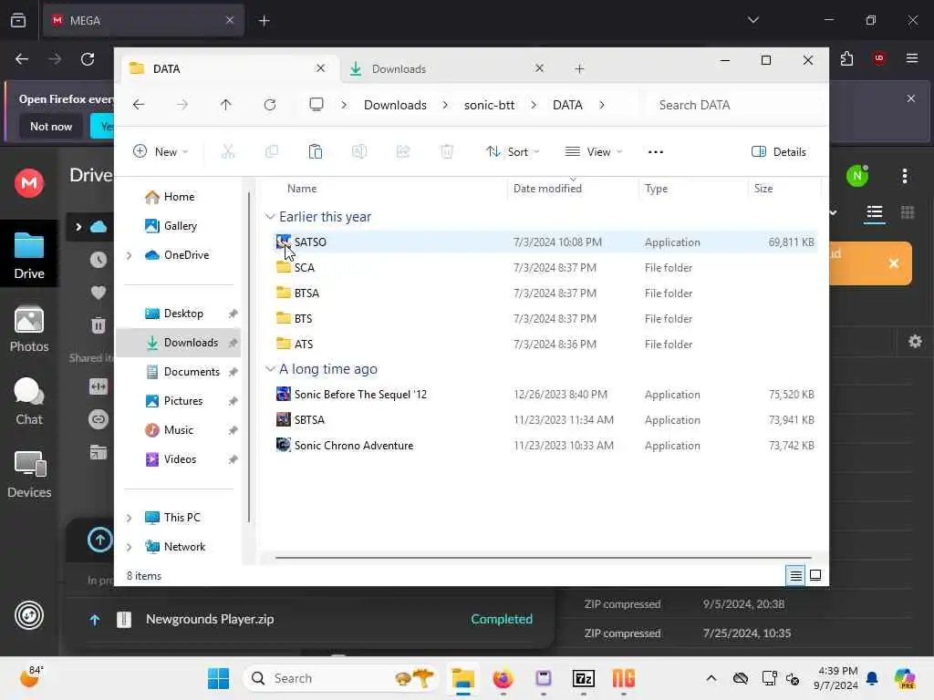Switch MEGA to grid view
The image size is (934, 700).
pyautogui.click(x=908, y=211)
